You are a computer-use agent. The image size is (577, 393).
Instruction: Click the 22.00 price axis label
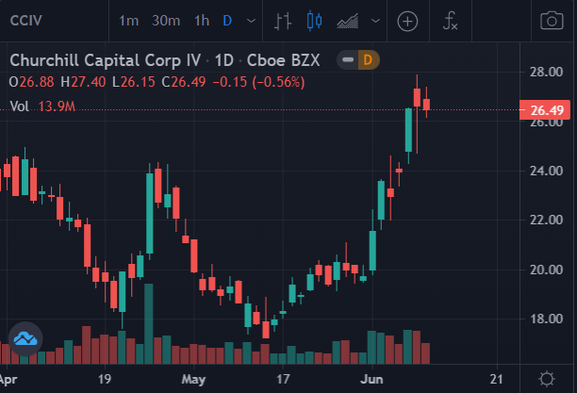(x=546, y=220)
